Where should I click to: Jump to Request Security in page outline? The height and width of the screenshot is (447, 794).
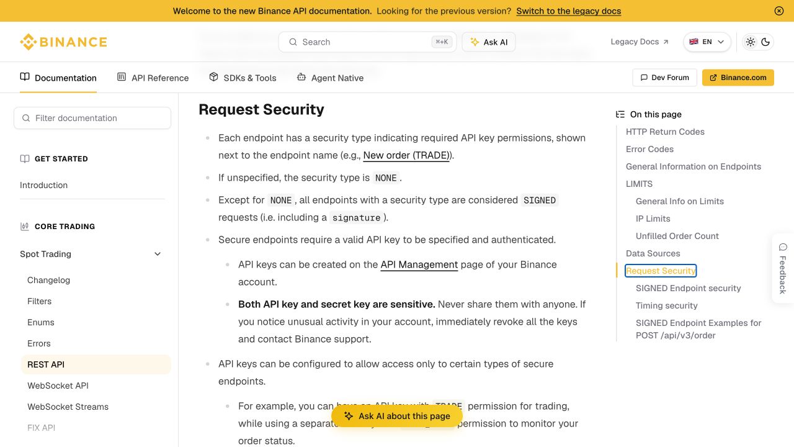coord(661,271)
